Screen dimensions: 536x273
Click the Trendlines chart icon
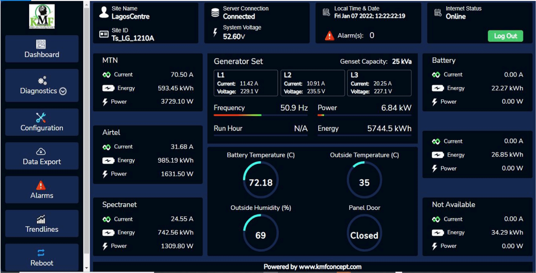click(41, 219)
